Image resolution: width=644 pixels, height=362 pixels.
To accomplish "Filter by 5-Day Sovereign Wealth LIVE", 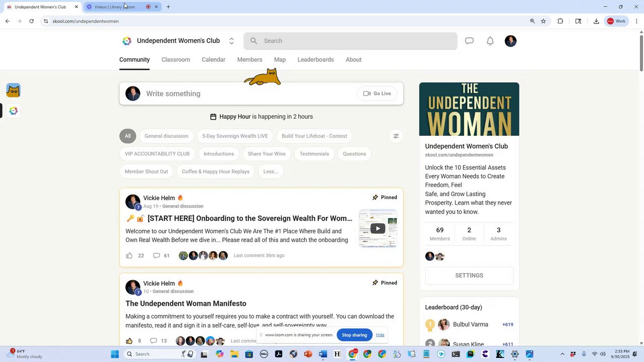I will (x=235, y=136).
